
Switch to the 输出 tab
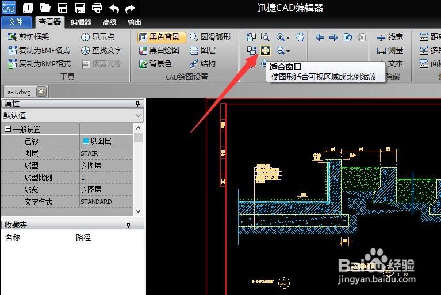(x=135, y=22)
